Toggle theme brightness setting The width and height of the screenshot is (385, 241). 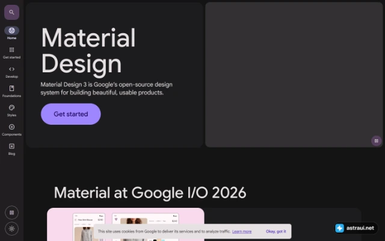coord(11,229)
